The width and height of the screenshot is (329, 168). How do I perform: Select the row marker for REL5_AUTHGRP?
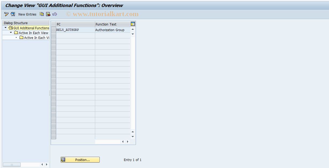coord(54,30)
